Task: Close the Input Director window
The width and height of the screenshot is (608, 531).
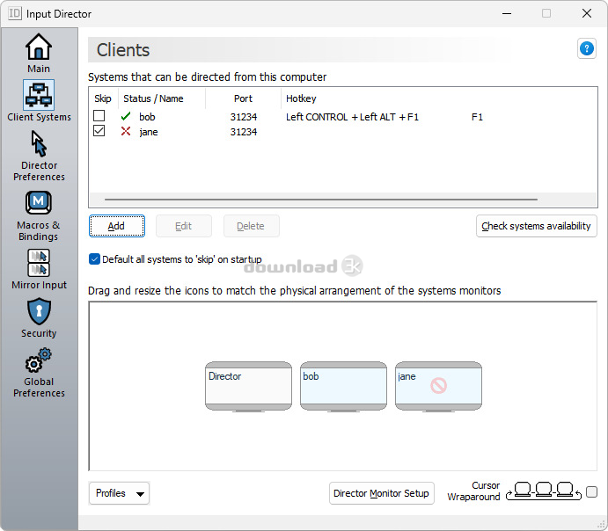Action: tap(587, 13)
